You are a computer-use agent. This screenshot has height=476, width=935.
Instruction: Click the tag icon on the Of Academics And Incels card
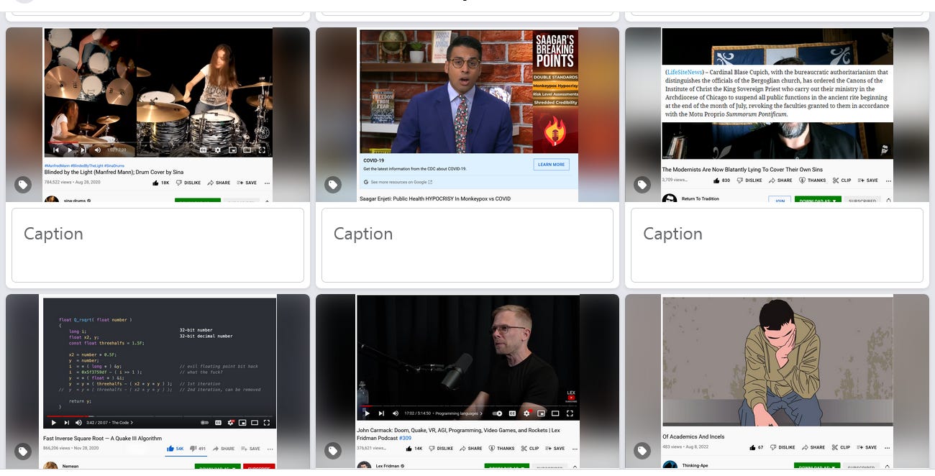point(642,452)
